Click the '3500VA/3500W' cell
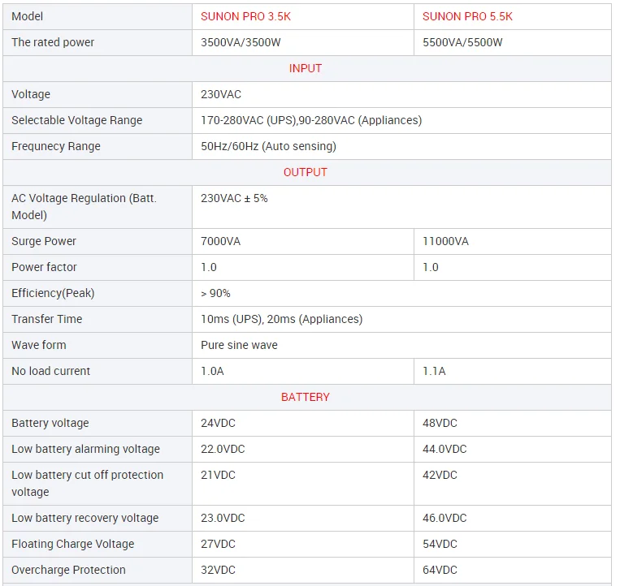This screenshot has width=633, height=586. (x=241, y=42)
